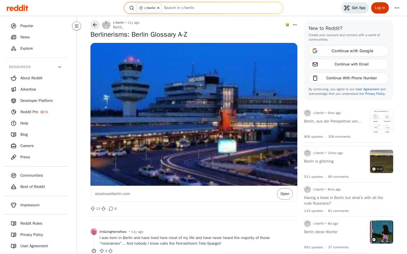Open the post comments icon
Viewport: 407px width, 254px height.
coord(111,209)
